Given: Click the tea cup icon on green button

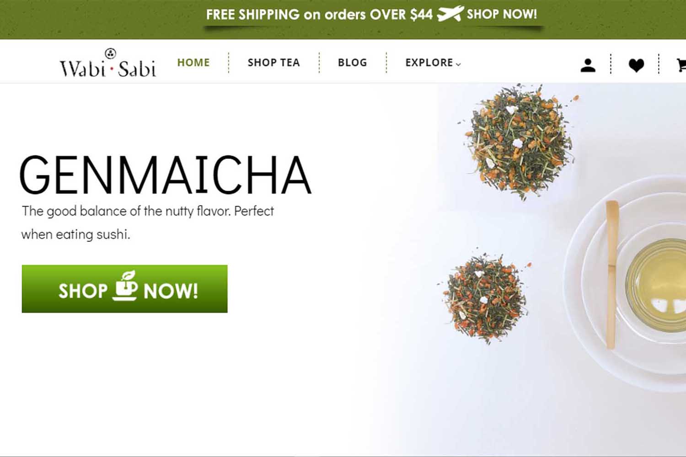Looking at the screenshot, I should (125, 286).
